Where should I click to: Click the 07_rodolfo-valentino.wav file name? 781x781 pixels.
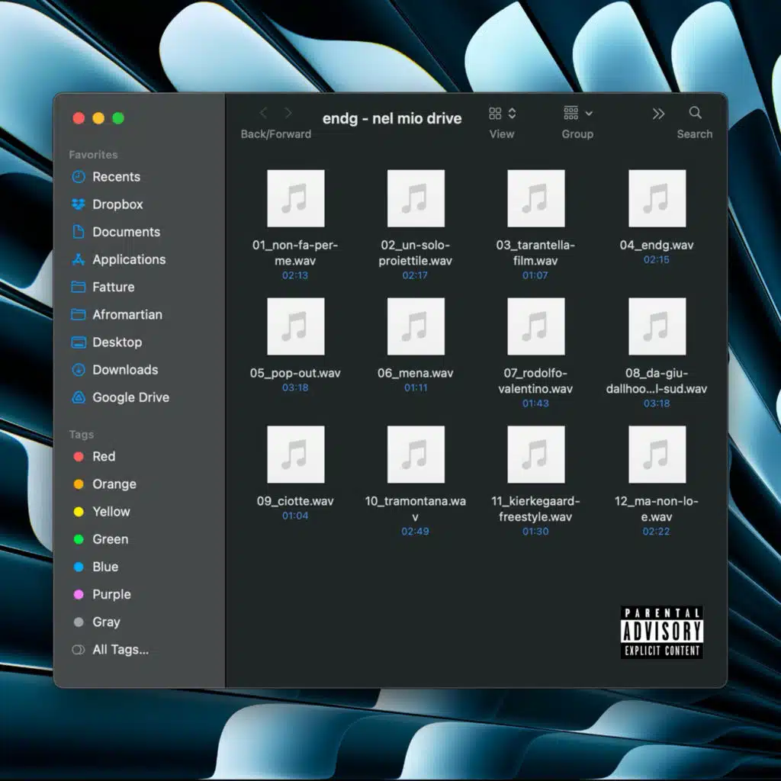click(x=535, y=381)
